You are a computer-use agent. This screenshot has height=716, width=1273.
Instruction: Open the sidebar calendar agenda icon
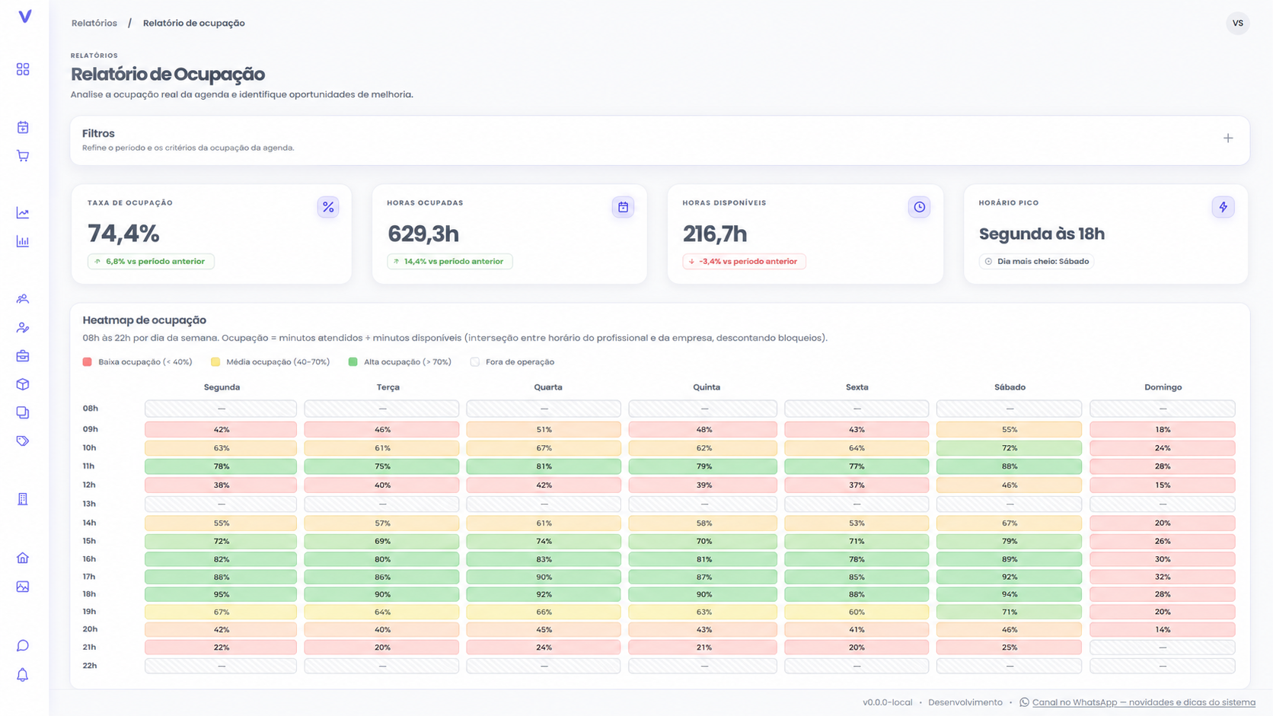pos(23,127)
